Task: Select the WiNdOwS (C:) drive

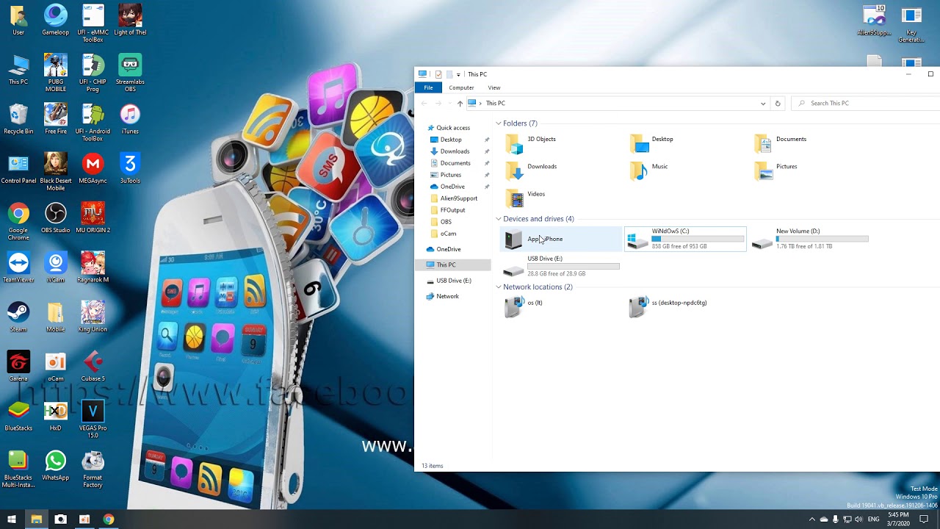Action: 685,239
